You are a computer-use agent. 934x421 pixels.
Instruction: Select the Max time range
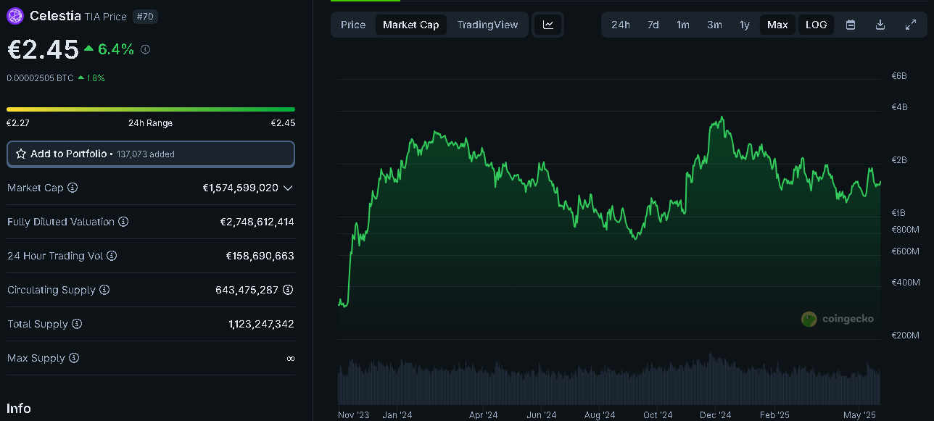[x=777, y=25]
